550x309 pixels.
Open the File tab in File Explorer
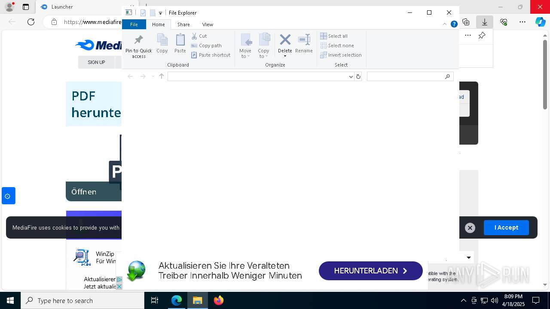(x=134, y=24)
